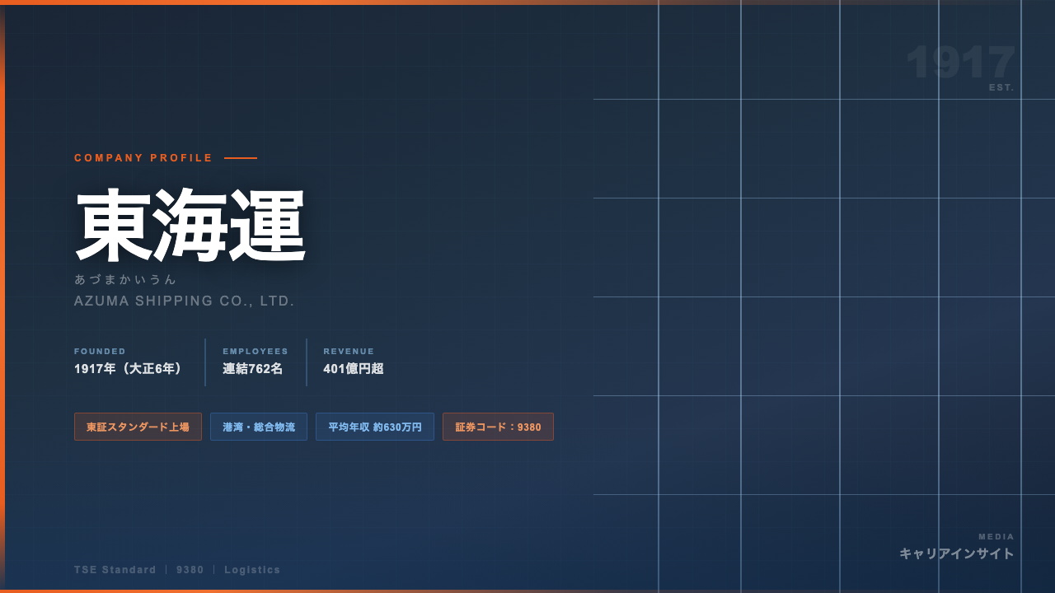The width and height of the screenshot is (1055, 593).
Task: Click the orange bar along the top edge
Action: [x=527, y=2]
